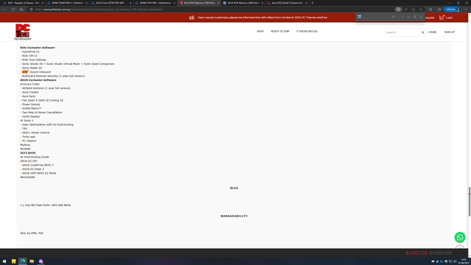Image resolution: width=471 pixels, height=265 pixels.
Task: Open the READY TO SHIP menu item
Action: [x=280, y=31]
